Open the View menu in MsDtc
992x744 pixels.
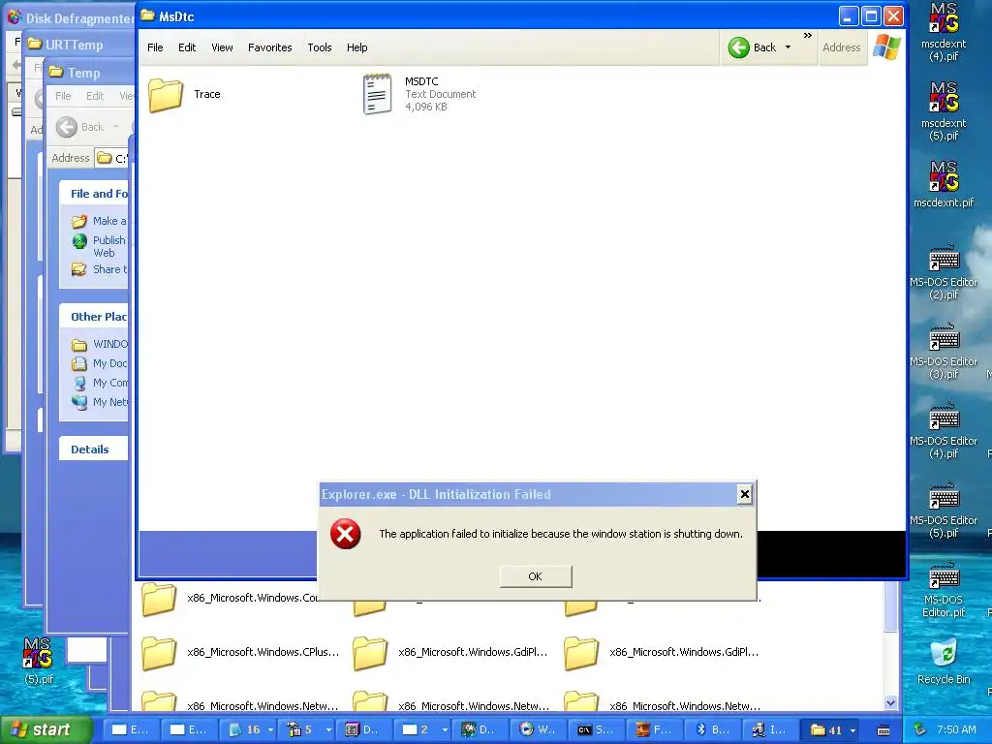[x=222, y=47]
